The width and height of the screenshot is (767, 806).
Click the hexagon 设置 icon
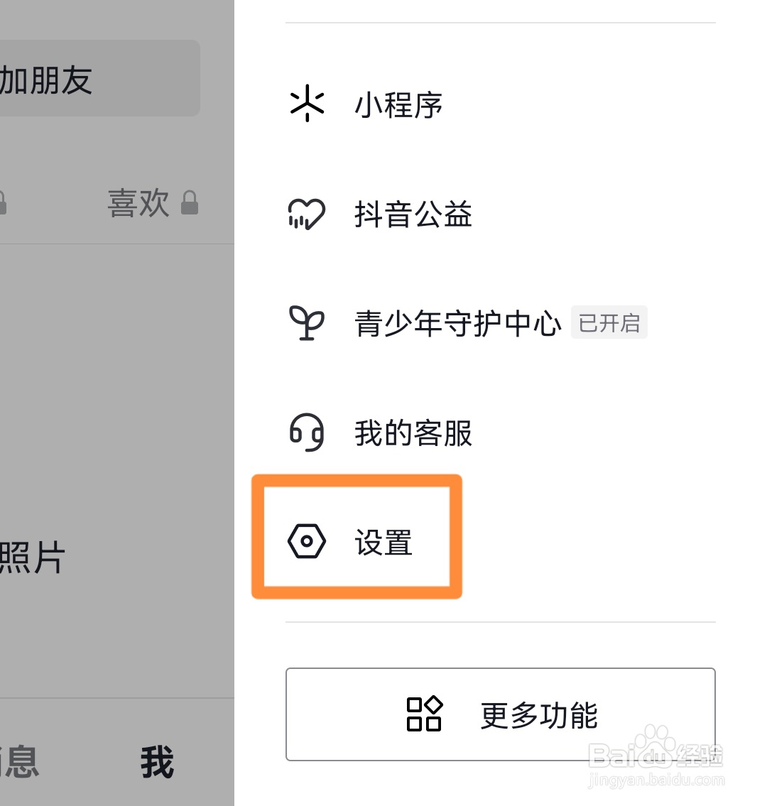click(x=307, y=542)
